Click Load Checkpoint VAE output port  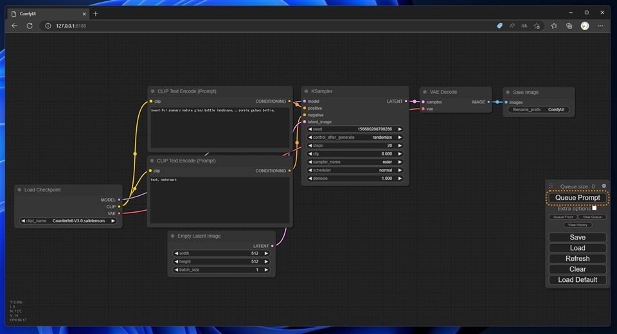[x=120, y=214]
